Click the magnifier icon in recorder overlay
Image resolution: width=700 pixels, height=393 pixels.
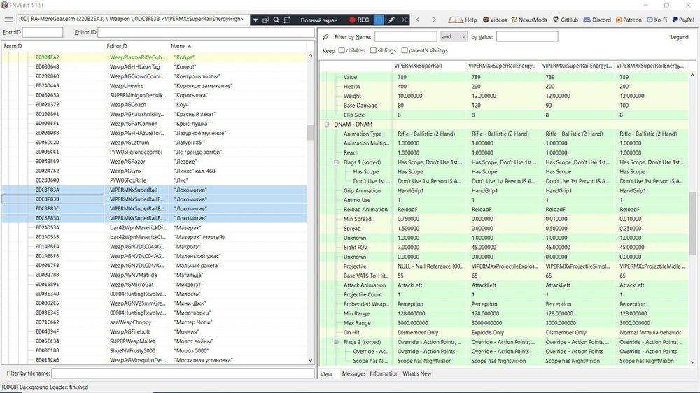[x=276, y=20]
